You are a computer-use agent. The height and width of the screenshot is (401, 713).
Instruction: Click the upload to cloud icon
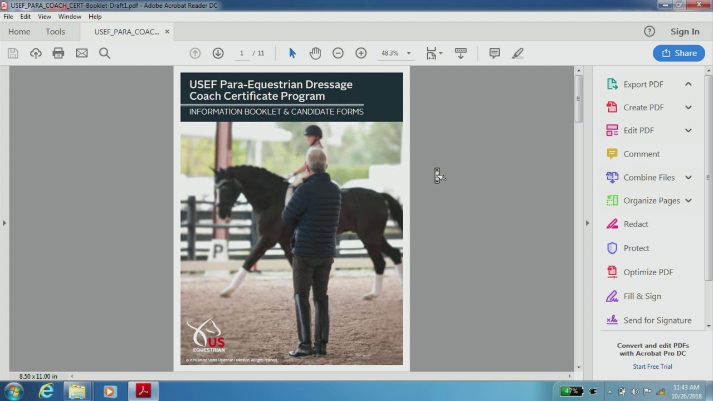[x=36, y=53]
